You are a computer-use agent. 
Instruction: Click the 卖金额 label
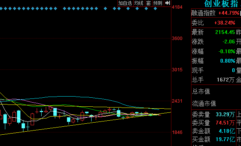click(201, 131)
